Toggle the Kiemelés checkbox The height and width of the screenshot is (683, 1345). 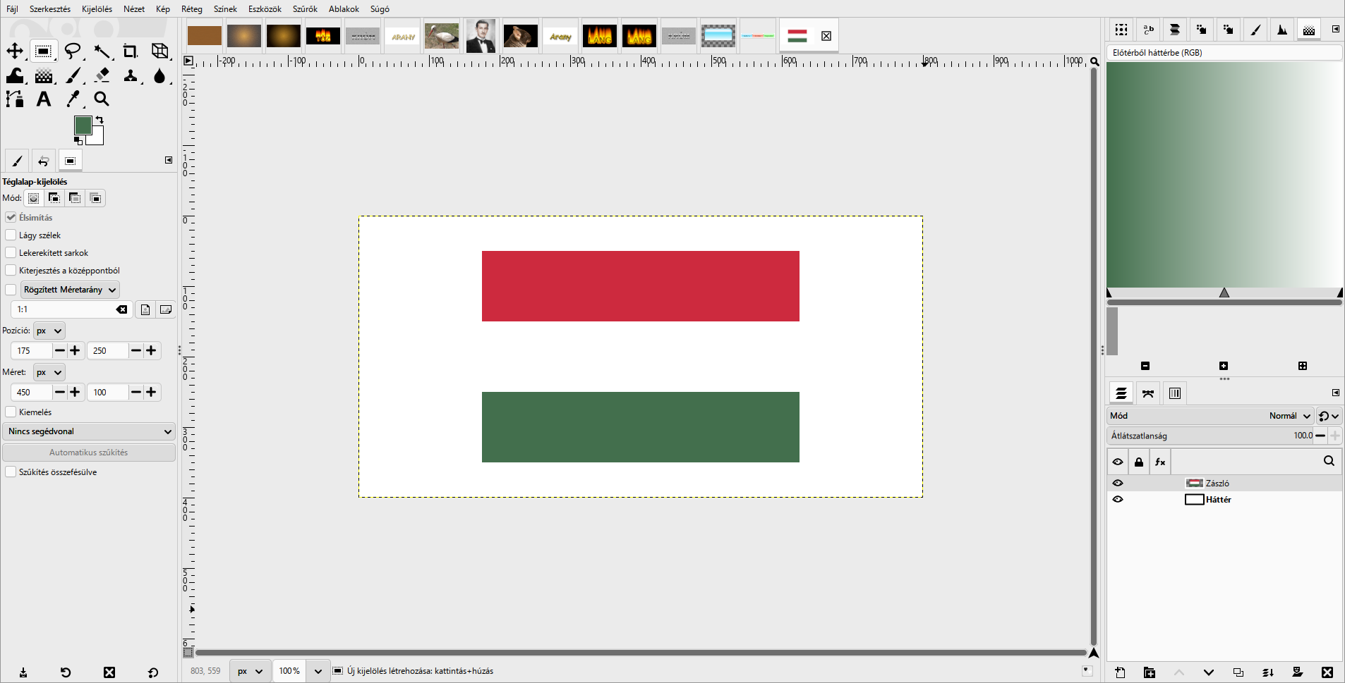(11, 412)
